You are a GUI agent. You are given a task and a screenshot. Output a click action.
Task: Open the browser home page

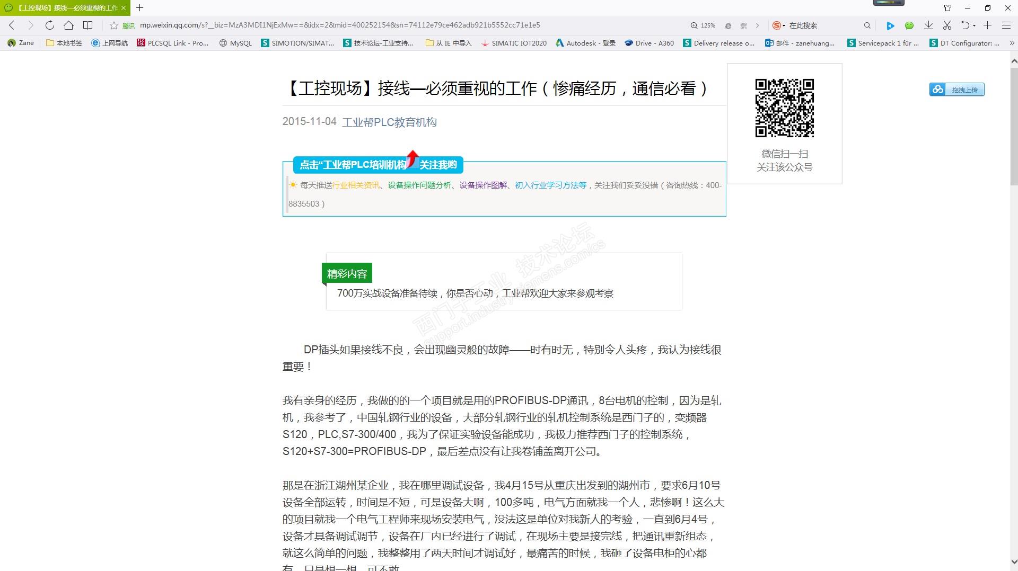68,25
